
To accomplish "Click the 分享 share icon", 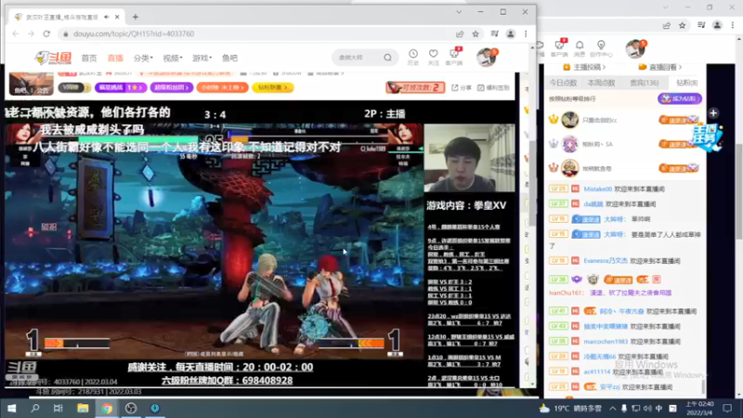I will (x=461, y=87).
